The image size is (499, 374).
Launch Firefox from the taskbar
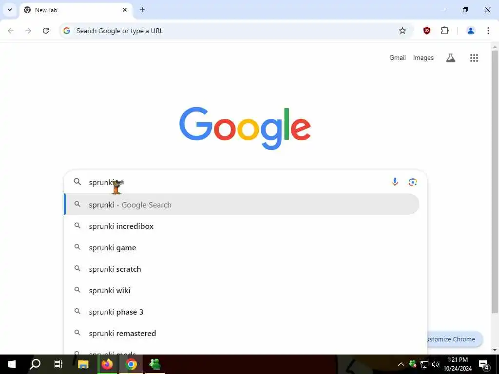click(107, 364)
